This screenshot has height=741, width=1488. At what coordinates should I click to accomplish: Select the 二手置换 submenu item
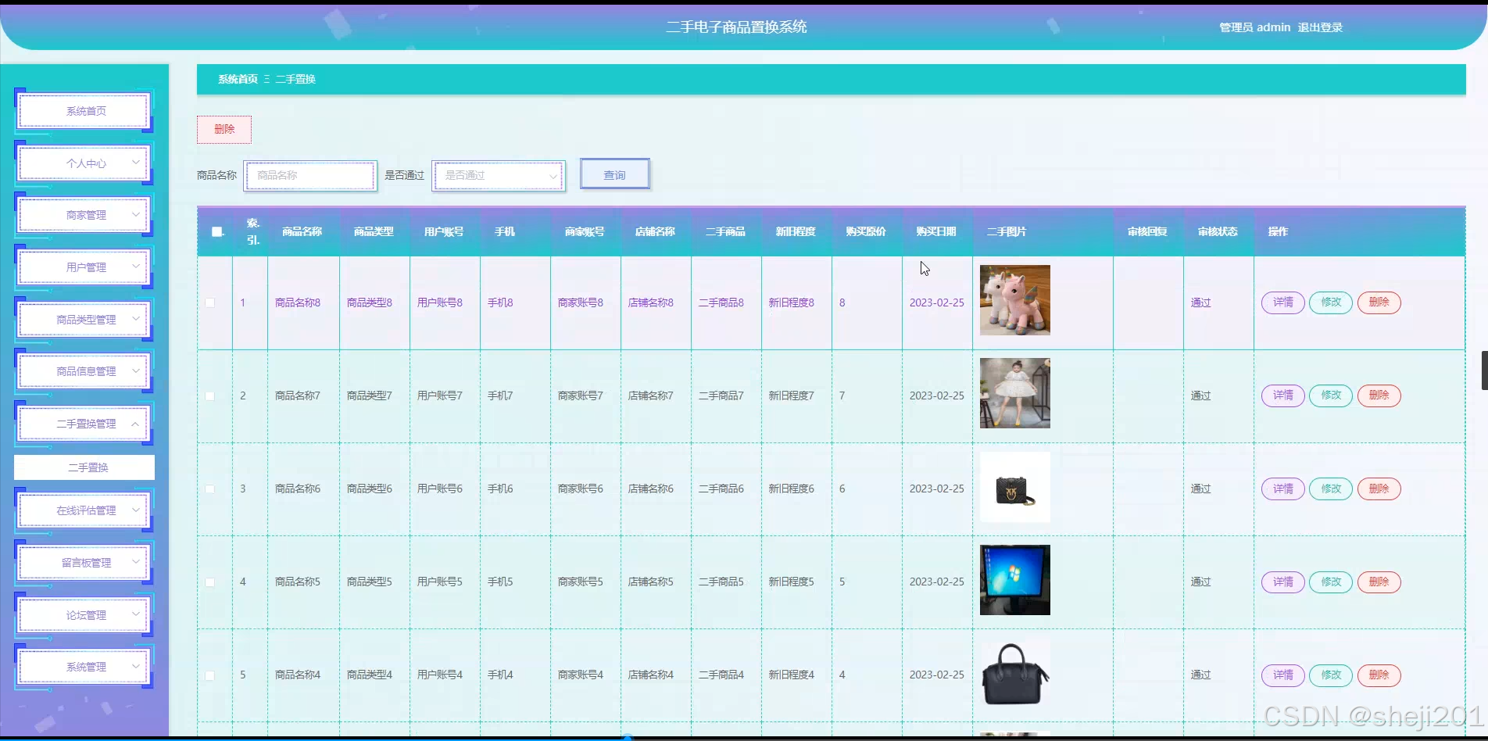coord(84,467)
